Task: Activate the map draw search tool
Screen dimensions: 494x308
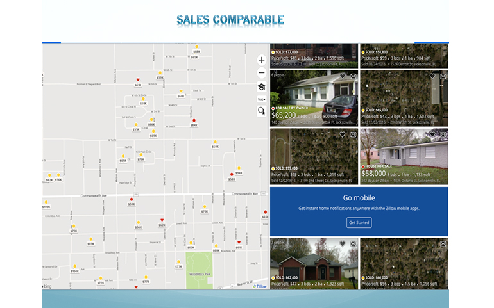Action: (261, 111)
